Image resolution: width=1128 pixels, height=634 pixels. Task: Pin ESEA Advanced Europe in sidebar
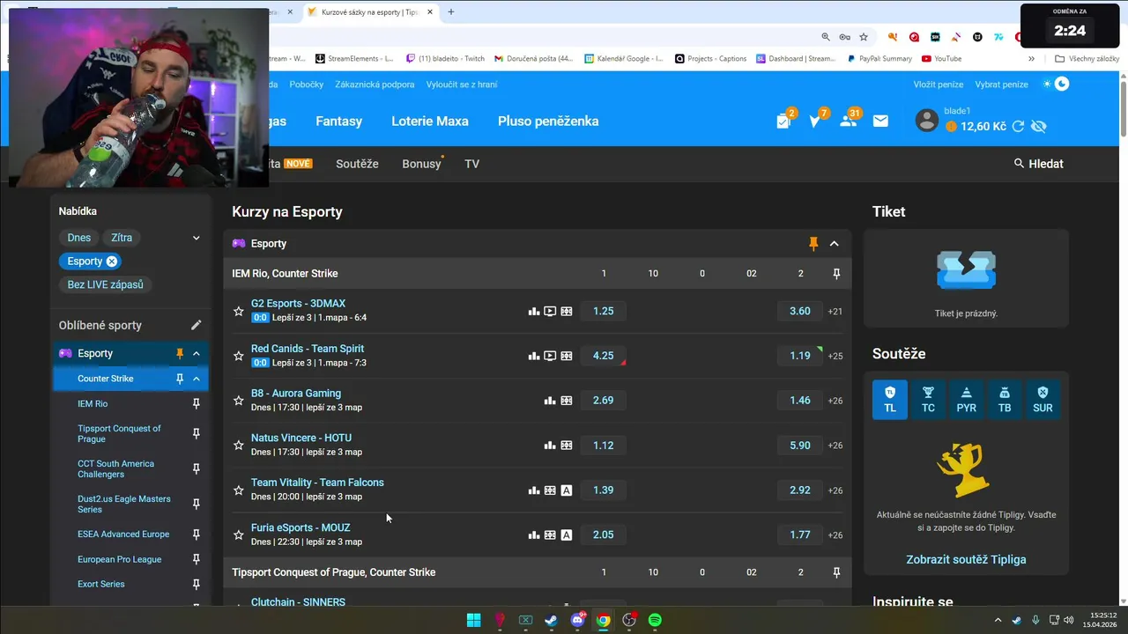[197, 534]
